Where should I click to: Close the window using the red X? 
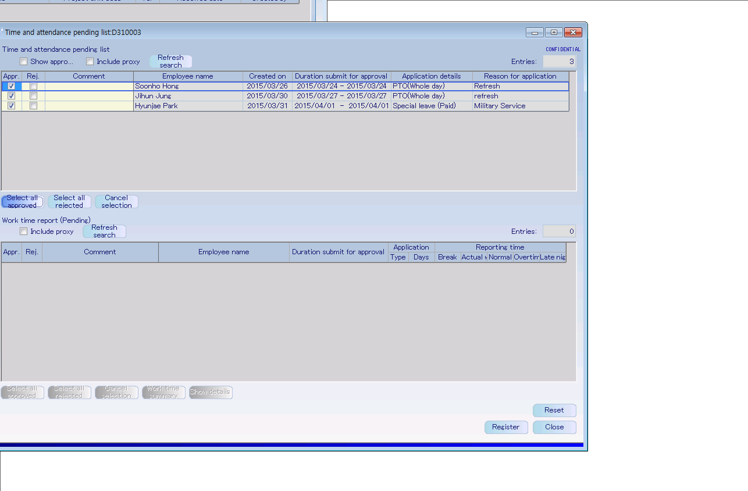pos(573,33)
